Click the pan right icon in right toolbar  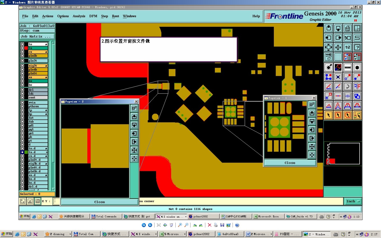[338, 38]
